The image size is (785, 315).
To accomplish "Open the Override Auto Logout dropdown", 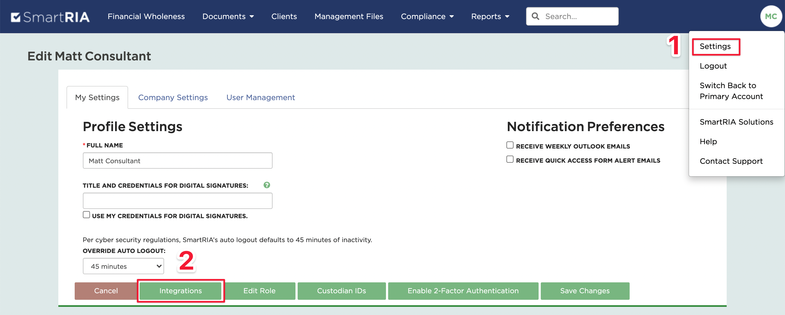I will [x=123, y=266].
